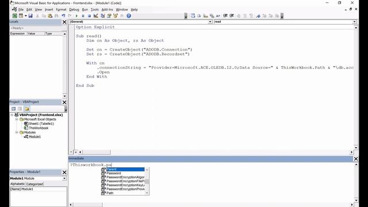The height and width of the screenshot is (207, 368).
Task: Close the Properties - Module1 panel
Action: coord(64,172)
